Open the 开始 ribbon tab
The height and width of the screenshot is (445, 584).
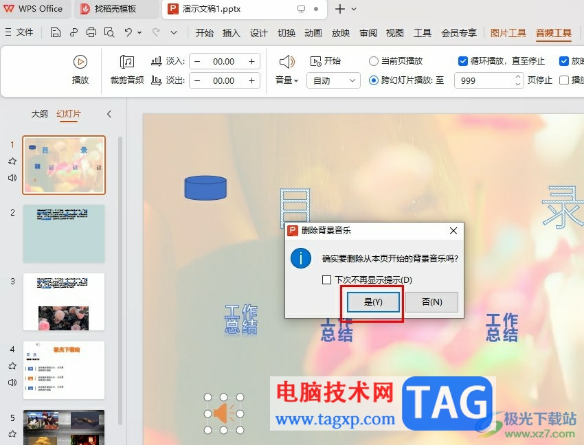[205, 33]
